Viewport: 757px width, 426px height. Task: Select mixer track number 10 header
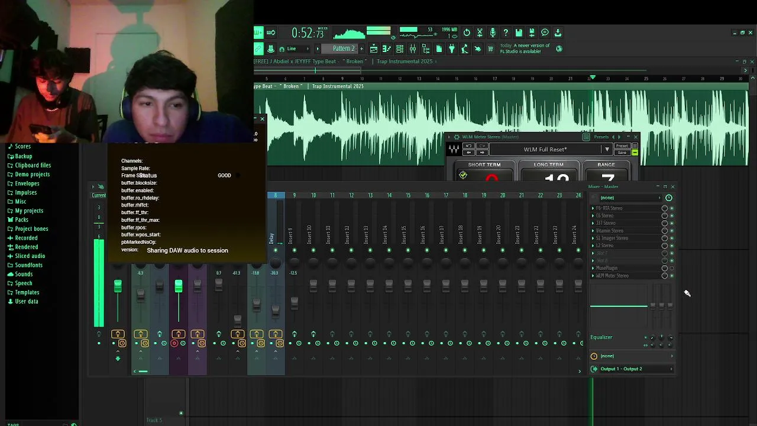pos(313,195)
